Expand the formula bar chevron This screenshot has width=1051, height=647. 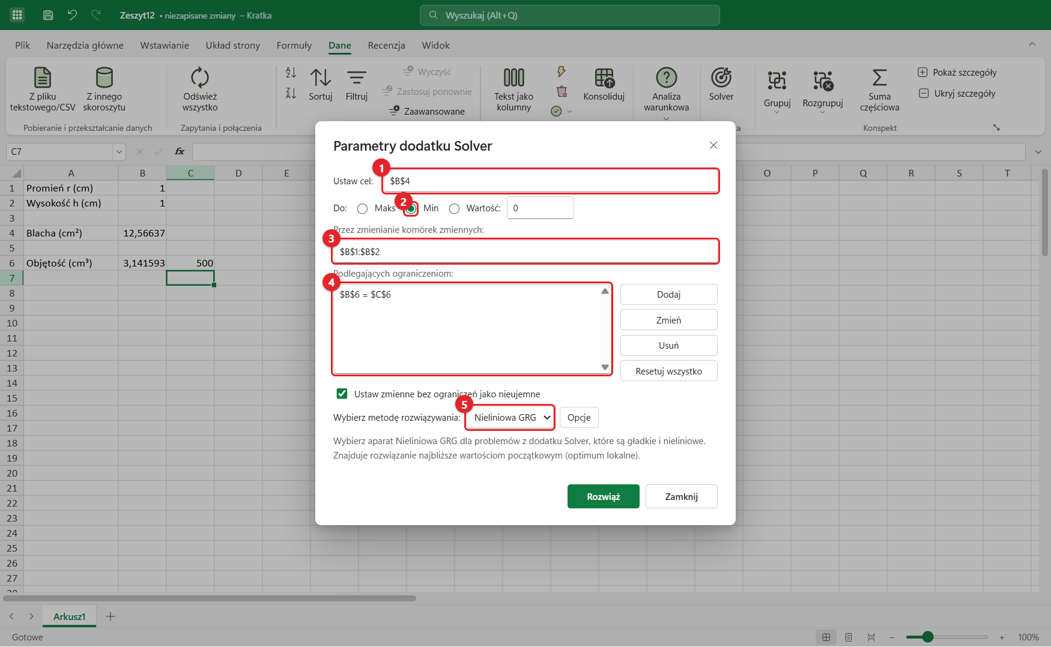[1038, 152]
